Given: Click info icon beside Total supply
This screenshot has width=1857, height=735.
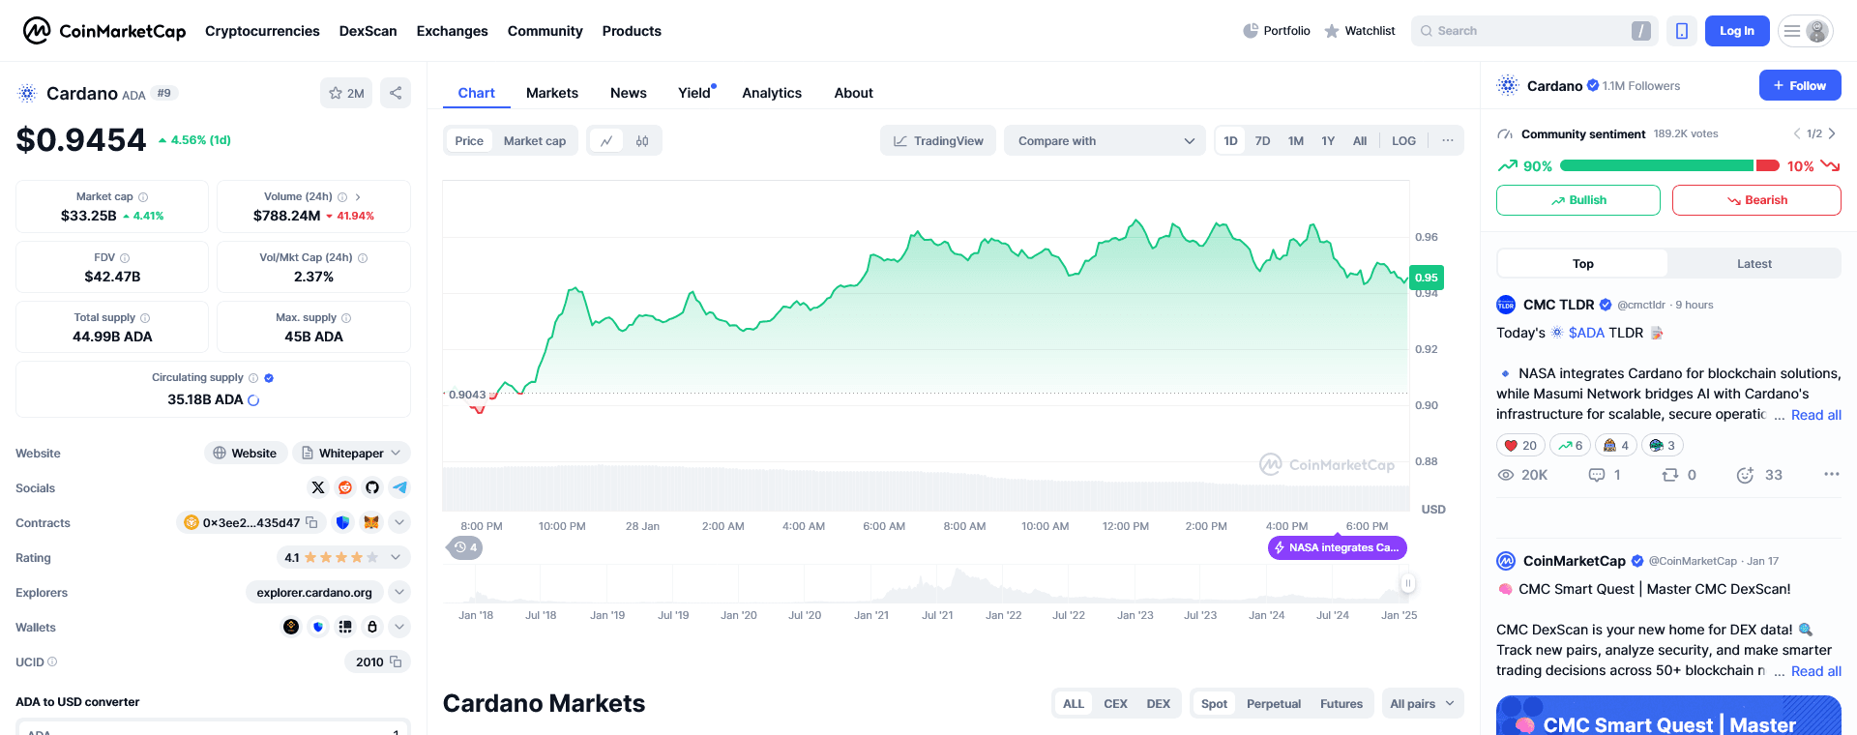Looking at the screenshot, I should (x=145, y=318).
